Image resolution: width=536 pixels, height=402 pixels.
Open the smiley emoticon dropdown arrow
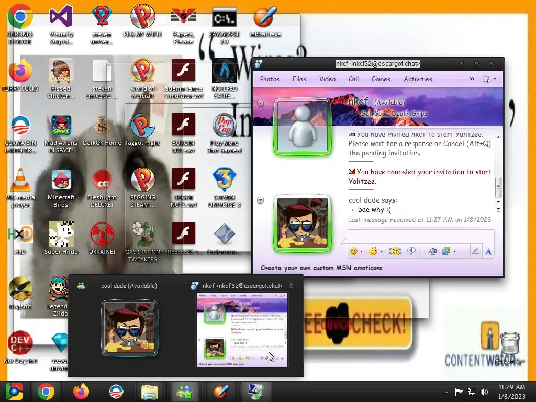(361, 252)
